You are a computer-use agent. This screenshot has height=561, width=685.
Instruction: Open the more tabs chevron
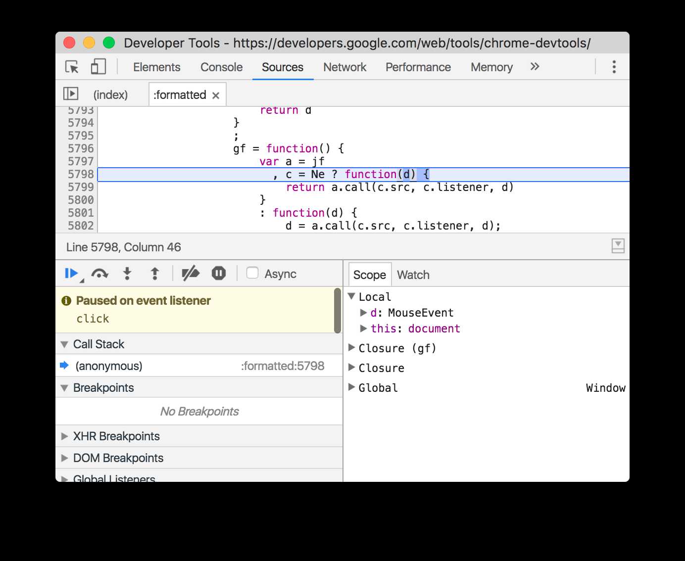(535, 67)
